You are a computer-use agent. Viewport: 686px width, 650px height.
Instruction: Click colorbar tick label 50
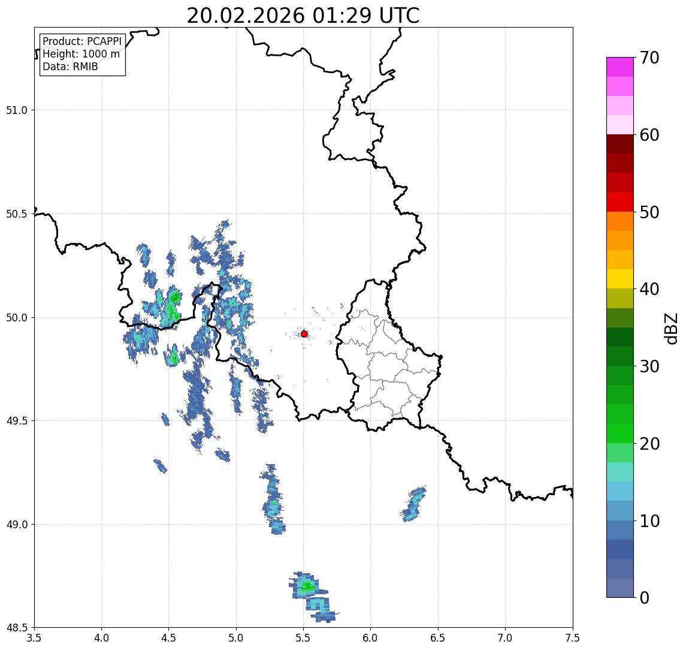coord(649,212)
